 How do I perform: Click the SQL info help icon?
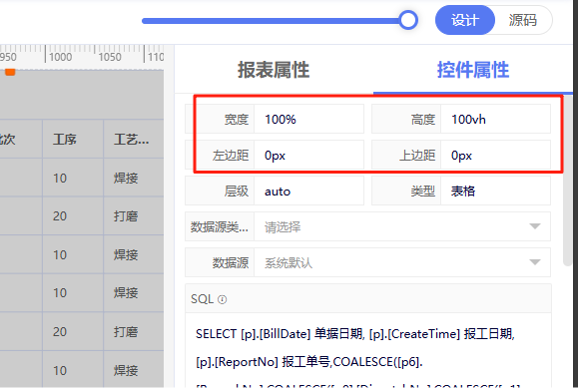point(222,299)
